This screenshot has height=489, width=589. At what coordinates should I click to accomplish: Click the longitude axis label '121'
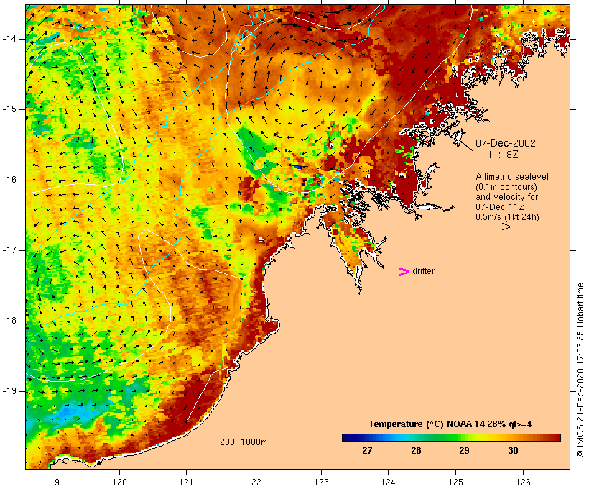[x=186, y=483]
